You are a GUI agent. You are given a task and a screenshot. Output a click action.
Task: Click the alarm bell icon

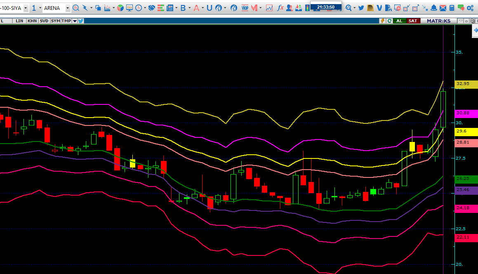tap(433, 7)
